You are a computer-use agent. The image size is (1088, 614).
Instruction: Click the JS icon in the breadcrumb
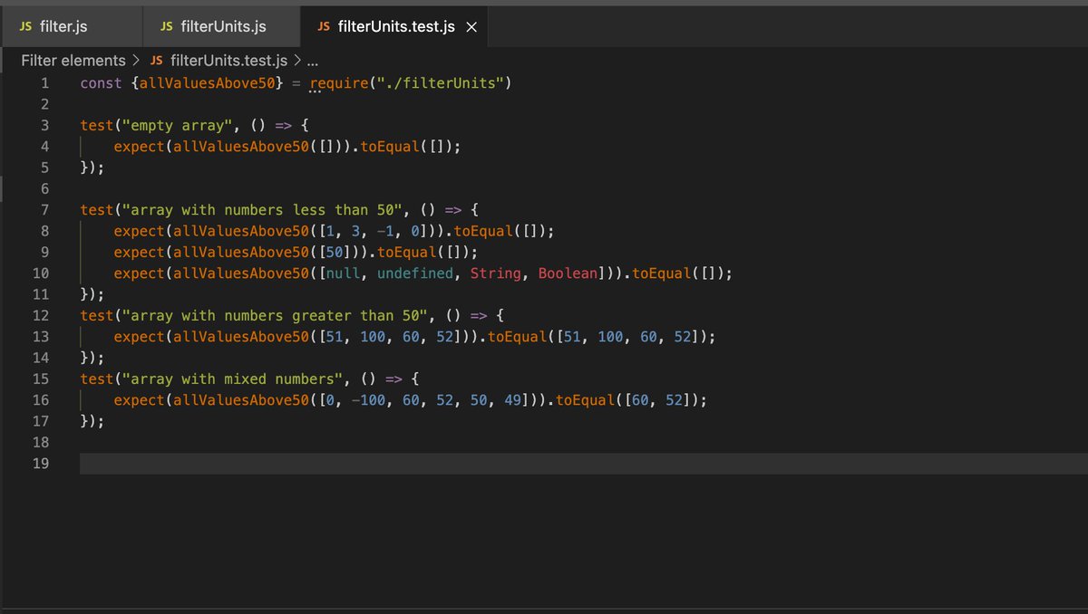[x=156, y=61]
